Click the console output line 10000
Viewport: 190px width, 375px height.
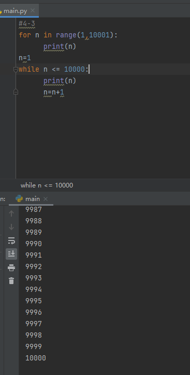click(x=36, y=358)
